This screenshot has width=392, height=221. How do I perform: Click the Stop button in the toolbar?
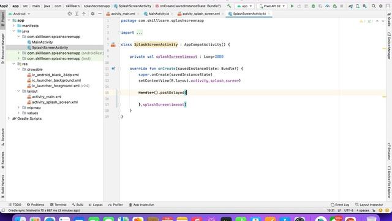[342, 6]
